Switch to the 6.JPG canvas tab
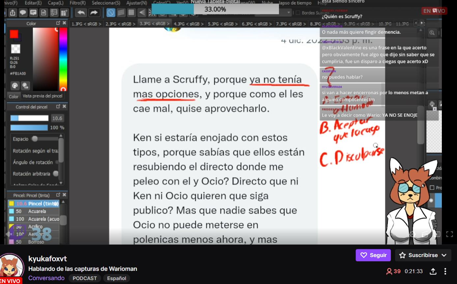Viewport: 457px width, 284px height. coord(257,24)
